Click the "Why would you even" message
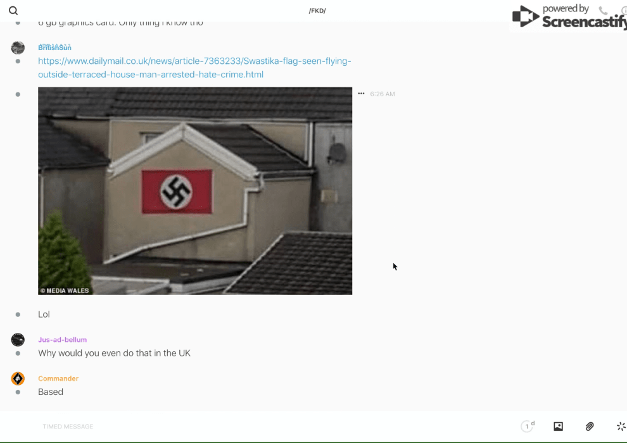This screenshot has width=627, height=443. point(114,353)
